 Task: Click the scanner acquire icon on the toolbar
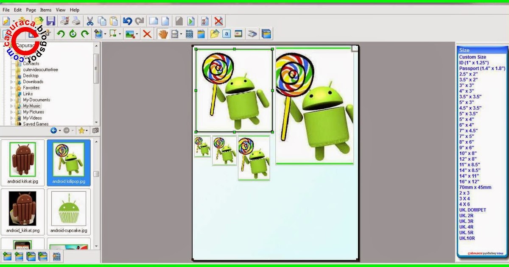253,33
